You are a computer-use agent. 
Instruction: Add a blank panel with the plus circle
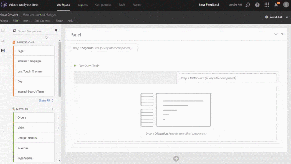pos(176,159)
